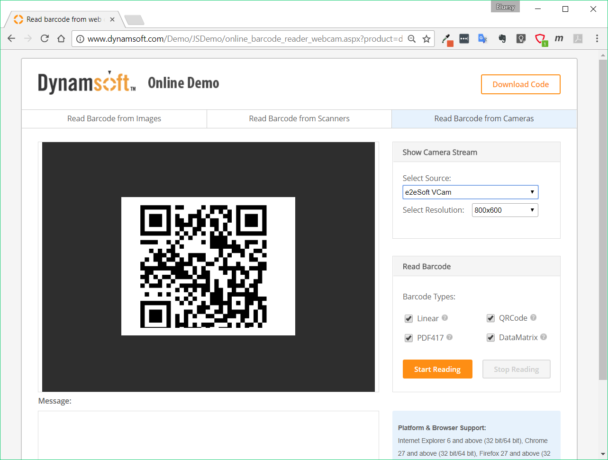Expand the Select Resolution dropdown
Screen dimensions: 608x460
[x=505, y=210]
